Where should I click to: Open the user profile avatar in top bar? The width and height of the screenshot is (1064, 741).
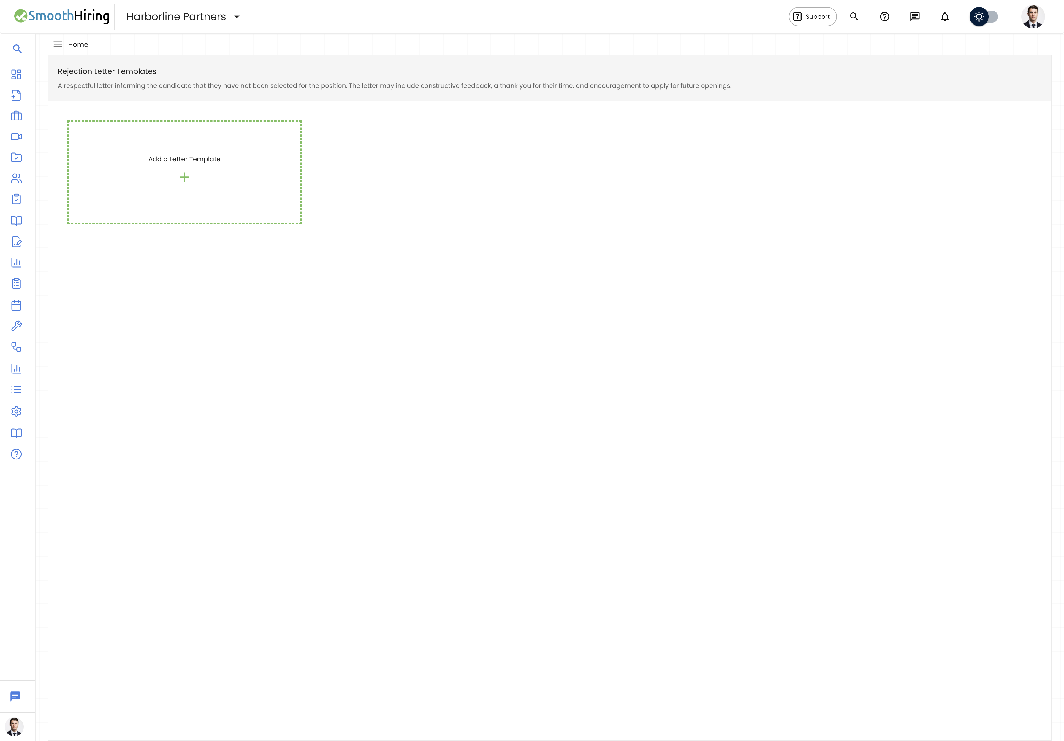coord(1033,17)
